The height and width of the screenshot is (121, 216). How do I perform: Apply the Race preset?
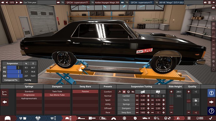coord(108,112)
